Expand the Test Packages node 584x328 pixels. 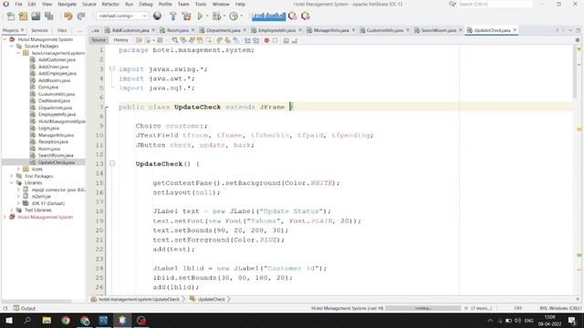[12, 176]
